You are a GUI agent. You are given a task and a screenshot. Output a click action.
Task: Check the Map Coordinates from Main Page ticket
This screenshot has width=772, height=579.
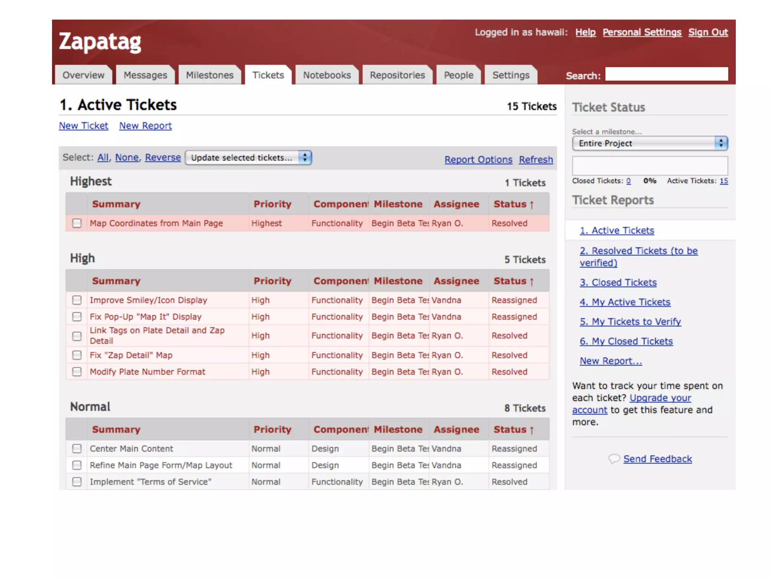click(x=77, y=223)
